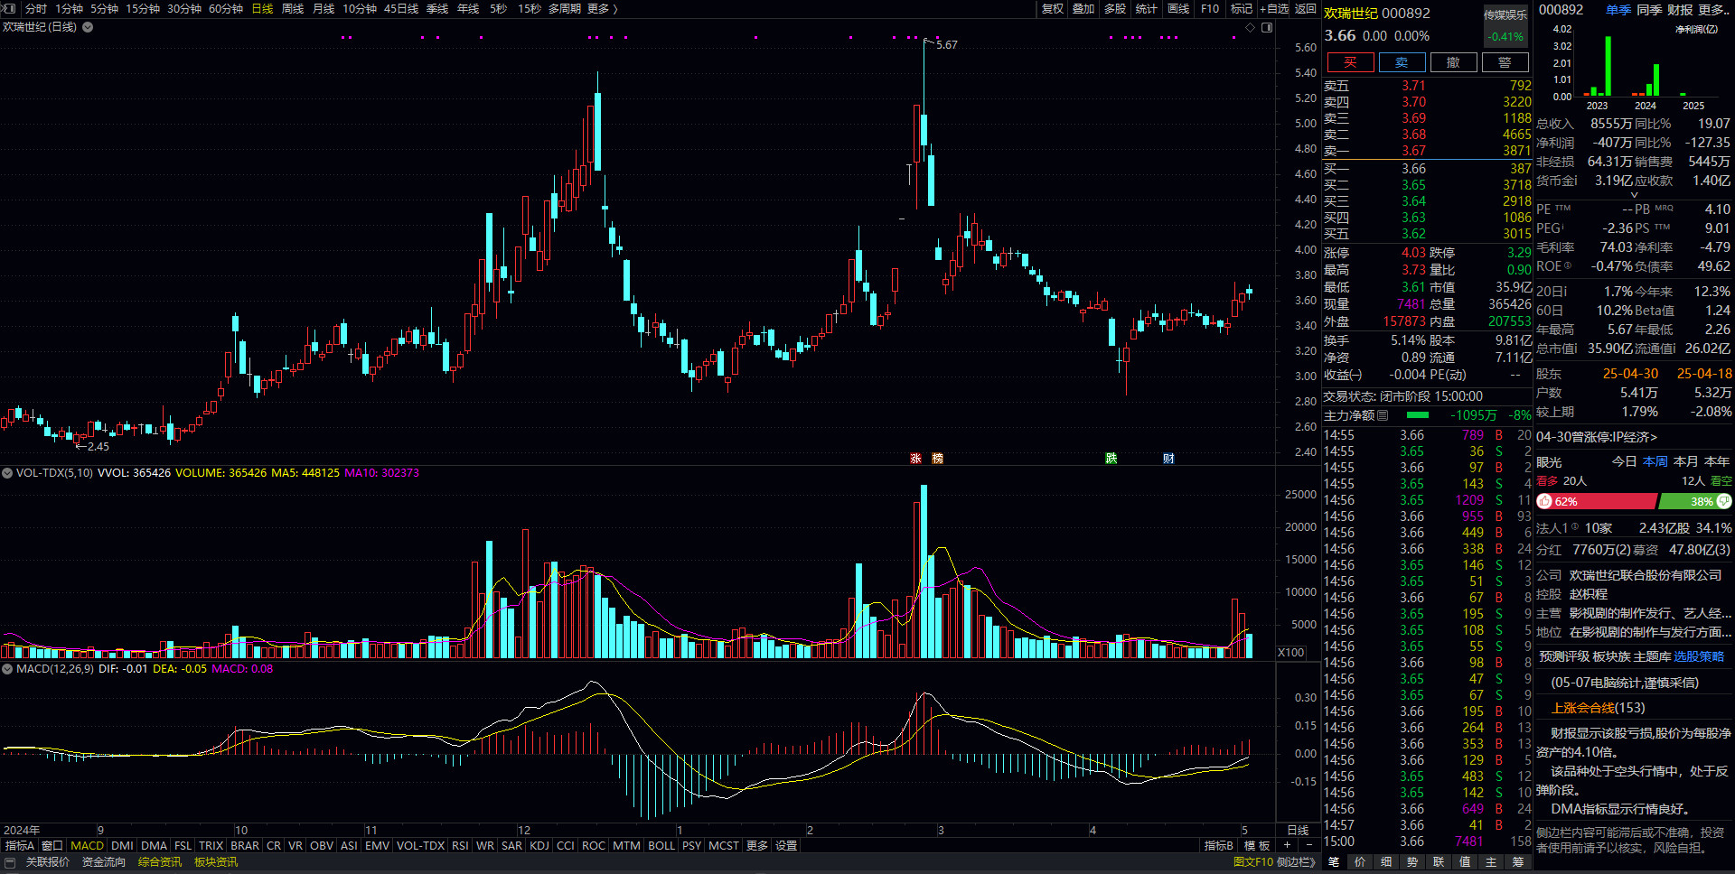Click the window icon beside 关联报价
This screenshot has height=874, width=1735.
10,862
